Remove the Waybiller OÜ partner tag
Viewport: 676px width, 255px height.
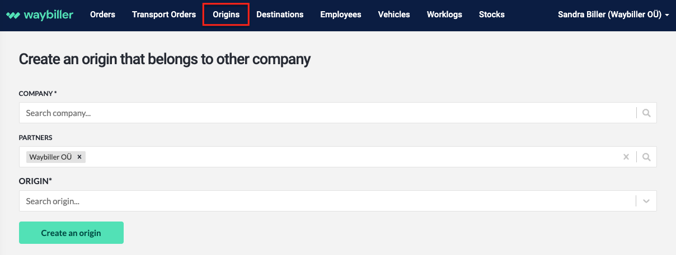coord(79,157)
